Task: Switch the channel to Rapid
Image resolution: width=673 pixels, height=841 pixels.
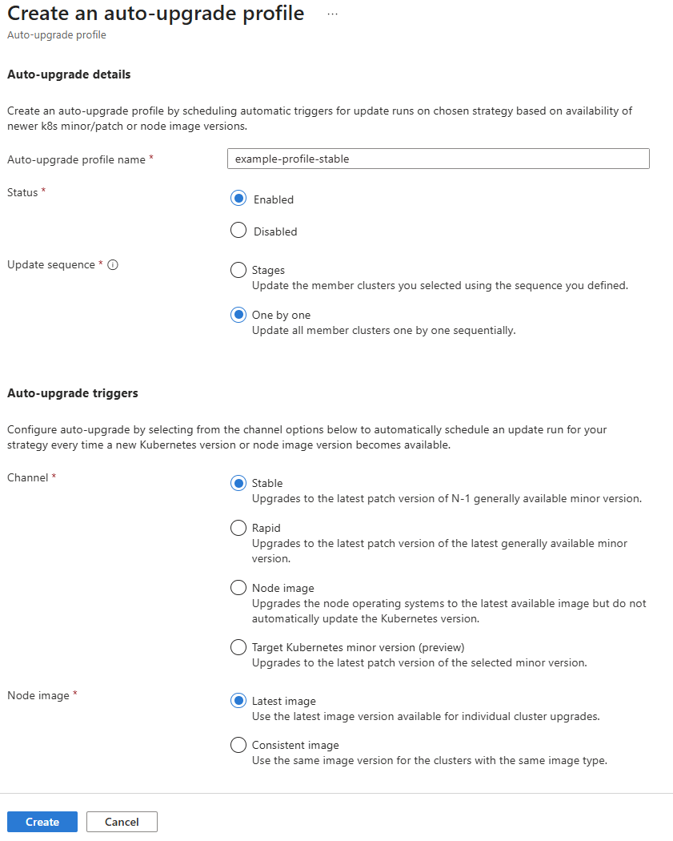Action: click(238, 528)
